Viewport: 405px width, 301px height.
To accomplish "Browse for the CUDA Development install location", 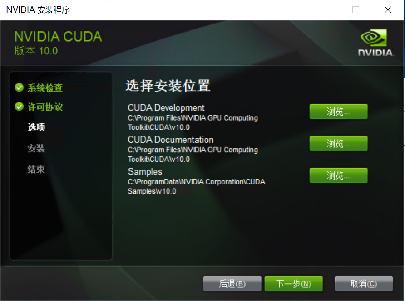I will 338,112.
